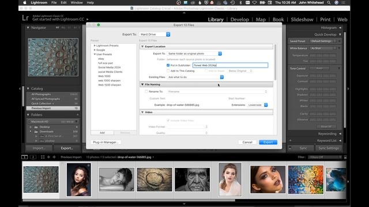The width and height of the screenshot is (369, 207).
Task: Select the Web 1000 sharpen preset
Action: pyautogui.click(x=109, y=80)
